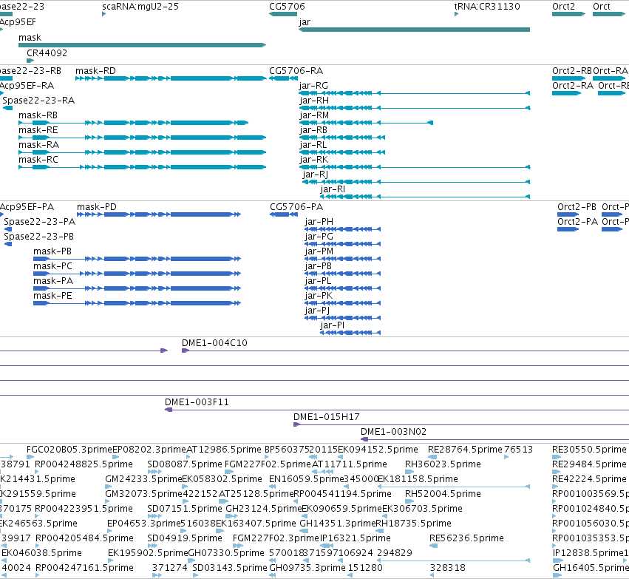This screenshot has width=629, height=579.
Task: Select the jar-PI protein label
Action: coord(333,325)
